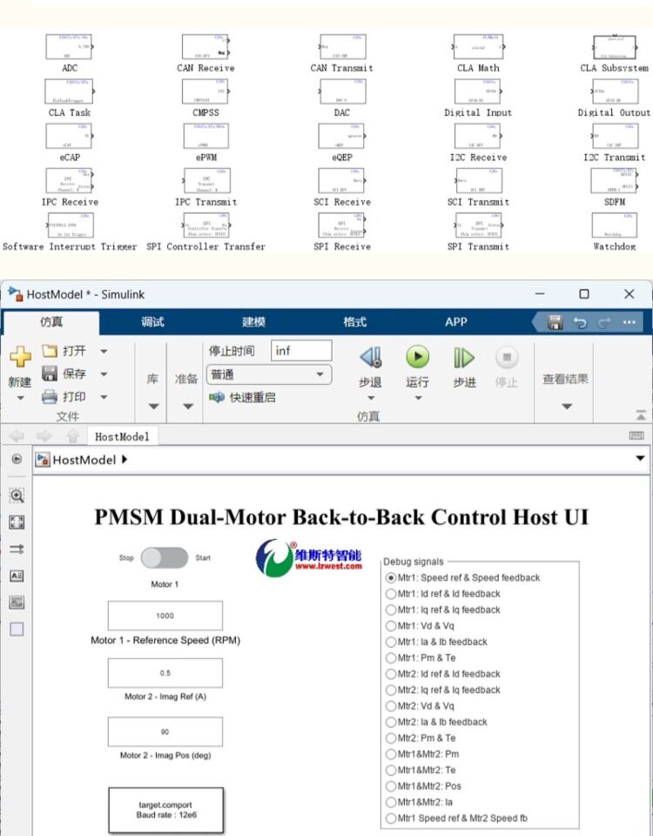
Task: Select the Digital Output block
Action: tap(615, 91)
